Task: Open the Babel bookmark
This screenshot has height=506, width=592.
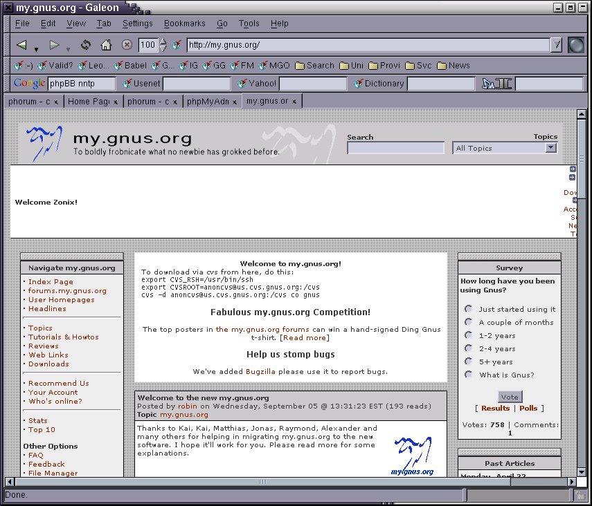Action: (130, 66)
